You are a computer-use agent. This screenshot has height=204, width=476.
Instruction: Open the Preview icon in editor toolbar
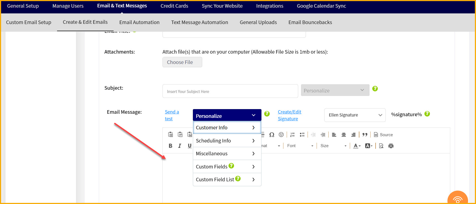[381, 146]
